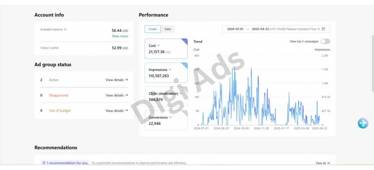374x170 pixels.
Task: Open the calendar icon in date range picker
Action: (323, 29)
